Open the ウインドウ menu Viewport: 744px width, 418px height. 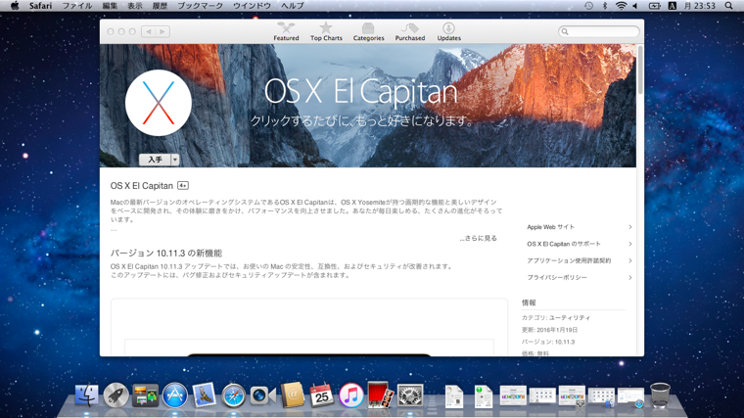click(252, 6)
